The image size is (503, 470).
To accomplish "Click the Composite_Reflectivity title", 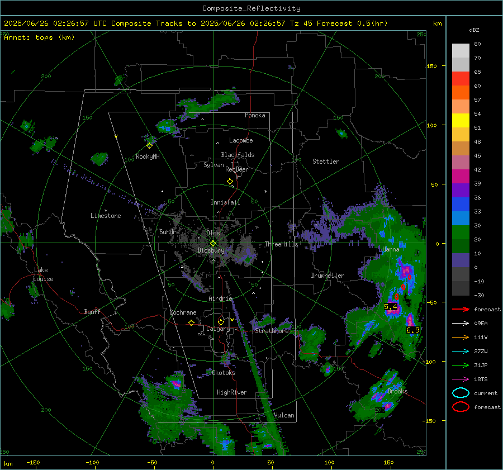I will pos(251,8).
